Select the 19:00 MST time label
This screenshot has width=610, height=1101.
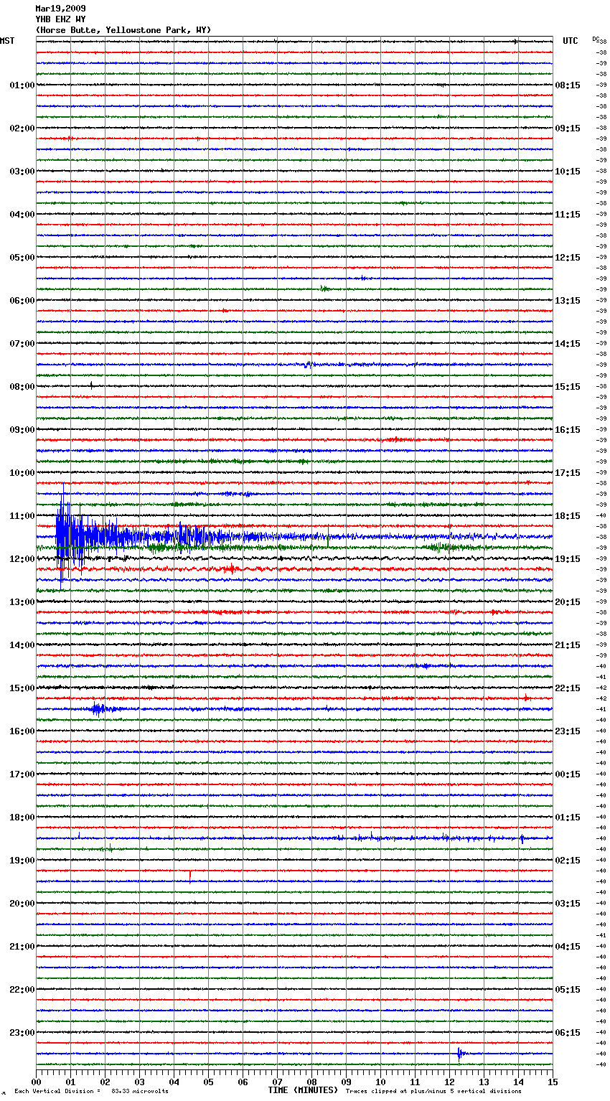[x=22, y=861]
